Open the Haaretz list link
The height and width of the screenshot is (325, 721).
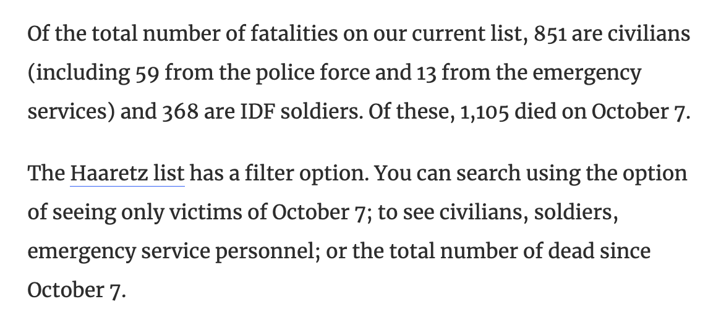pyautogui.click(x=127, y=174)
